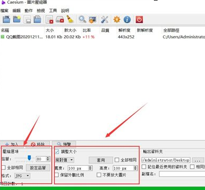The width and height of the screenshot is (205, 190).
Task: Click the 設定品質 button
Action: (38, 168)
